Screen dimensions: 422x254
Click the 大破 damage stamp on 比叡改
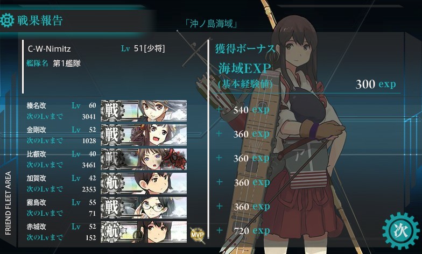pos(175,160)
